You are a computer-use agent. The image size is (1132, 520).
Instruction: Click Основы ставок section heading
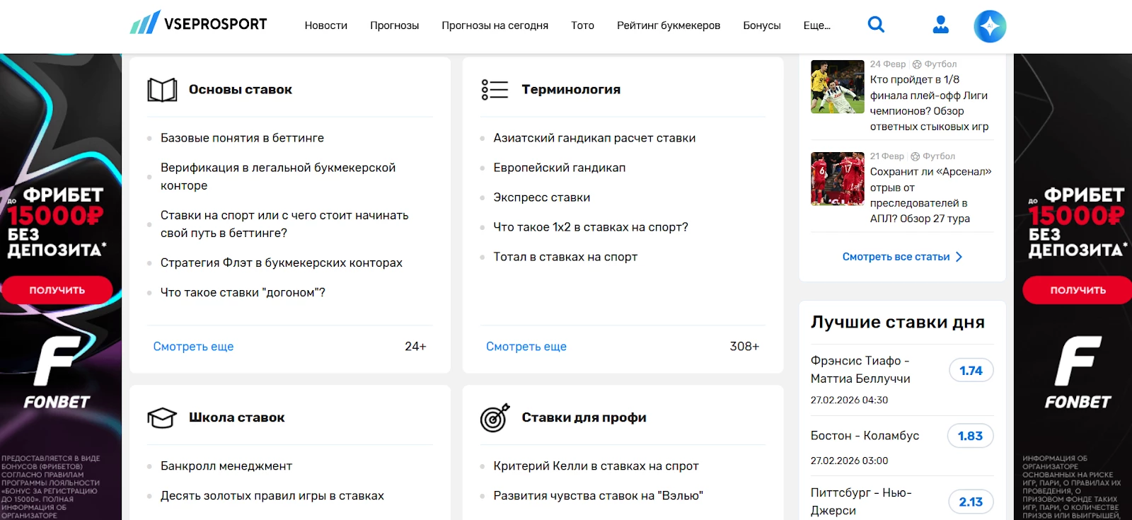[241, 90]
